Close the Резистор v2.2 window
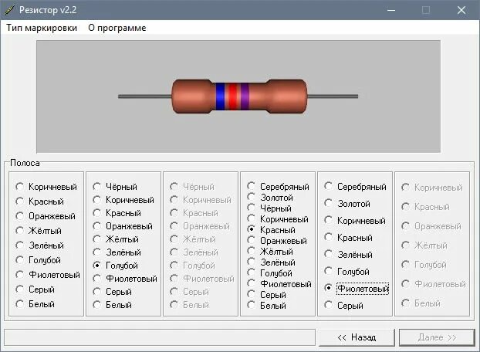Viewport: 480px width, 352px height. (x=461, y=10)
